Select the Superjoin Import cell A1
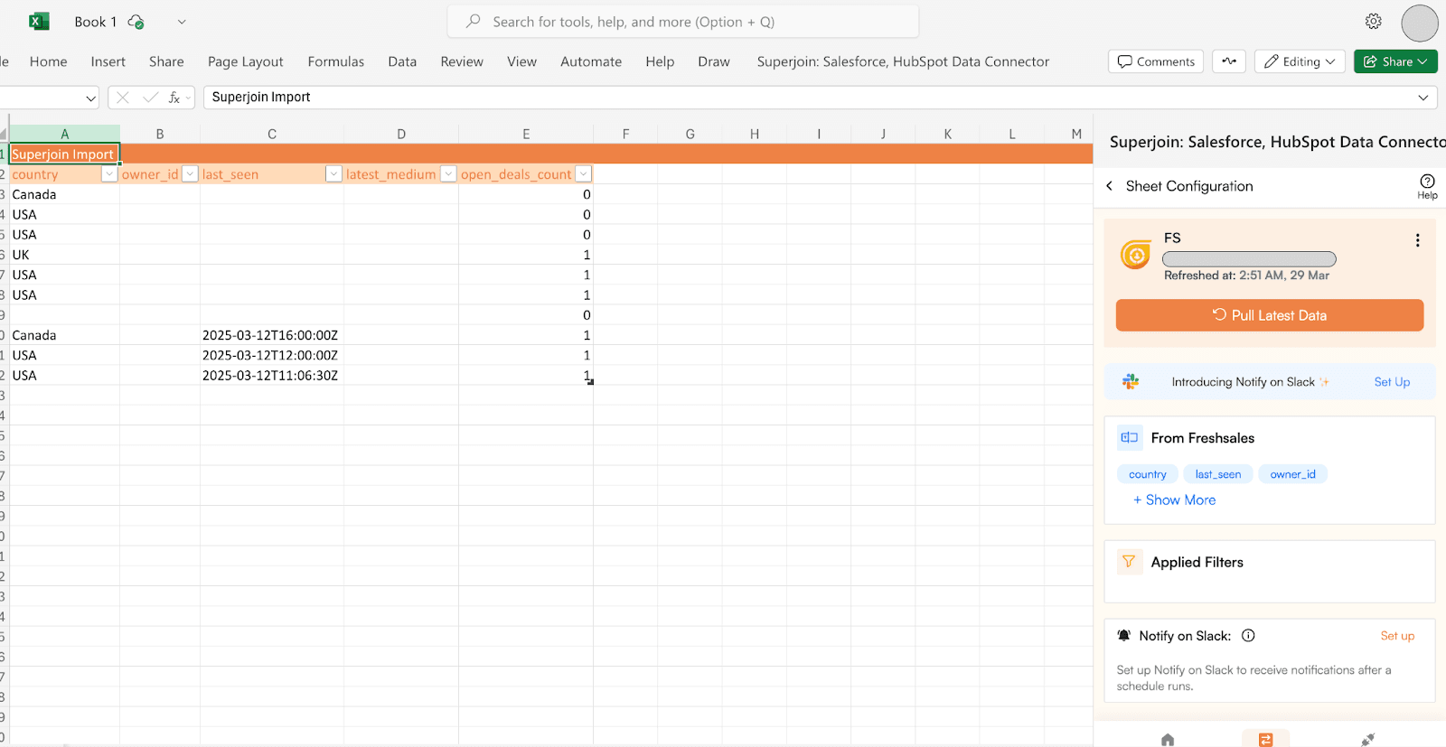Screen dimensions: 1446x747 pyautogui.click(x=65, y=154)
